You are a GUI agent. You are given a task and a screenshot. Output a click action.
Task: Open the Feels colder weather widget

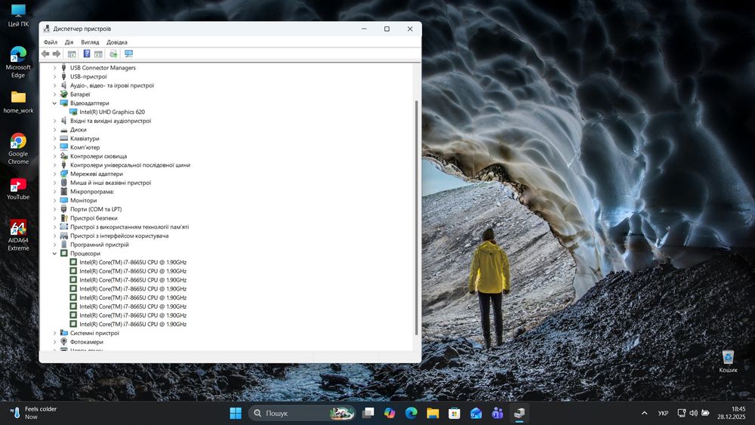click(x=32, y=413)
